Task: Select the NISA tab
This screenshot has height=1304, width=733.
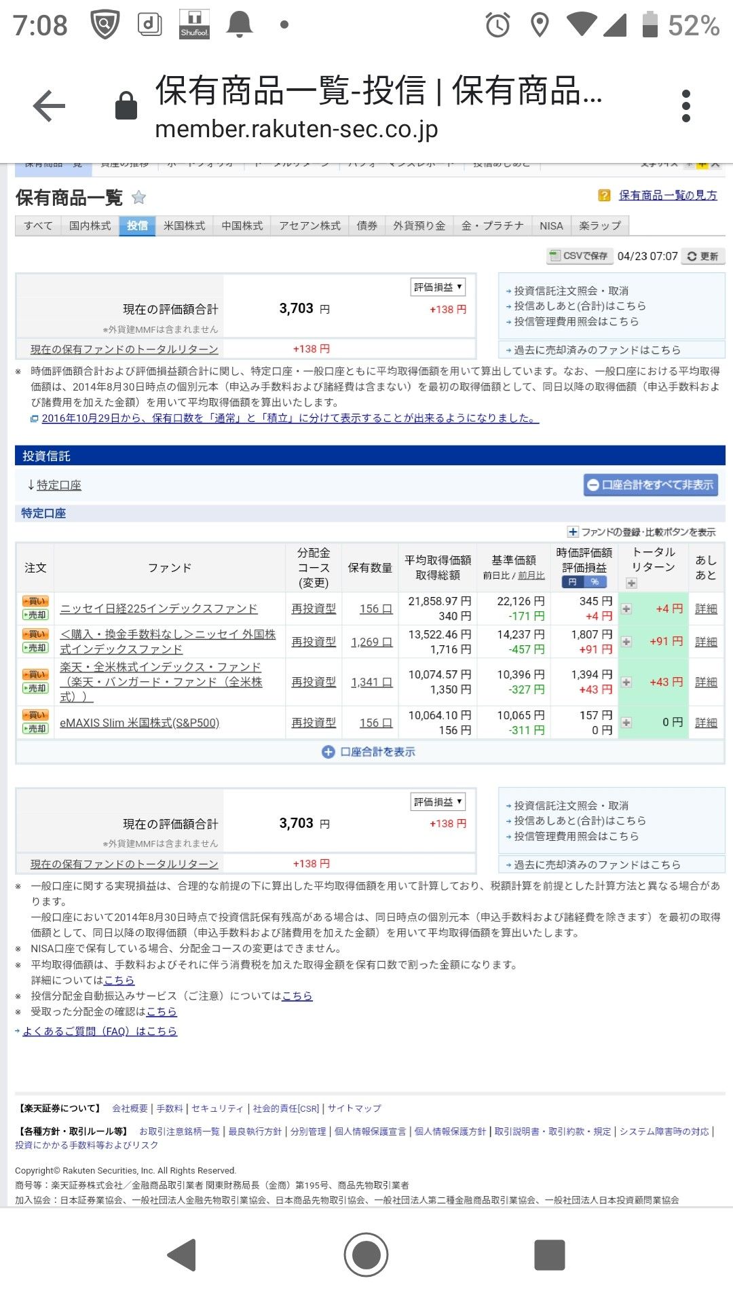Action: 551,225
